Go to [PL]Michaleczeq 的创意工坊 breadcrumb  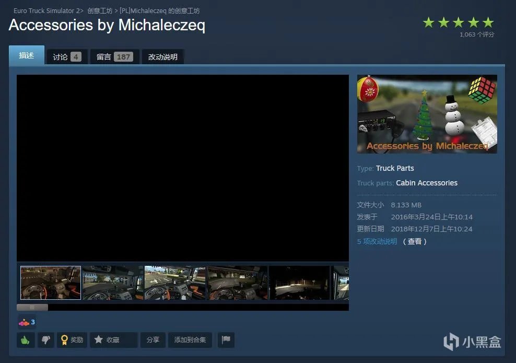[x=159, y=11]
